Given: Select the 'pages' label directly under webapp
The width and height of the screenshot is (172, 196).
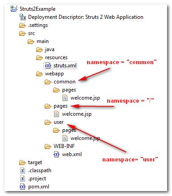Looking at the screenshot, I should 61,106.
